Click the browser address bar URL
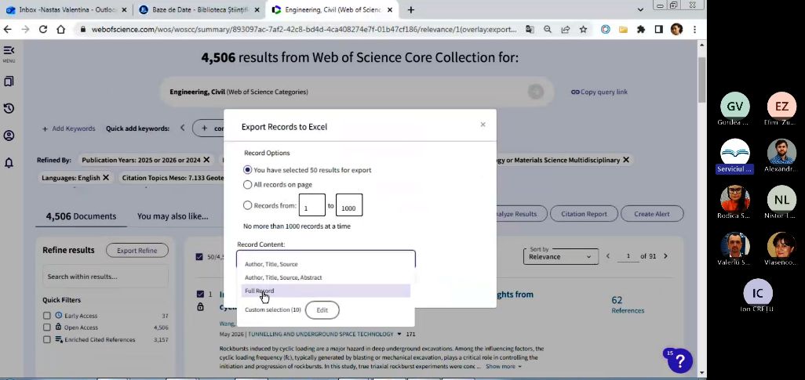The width and height of the screenshot is (805, 380). tap(304, 30)
